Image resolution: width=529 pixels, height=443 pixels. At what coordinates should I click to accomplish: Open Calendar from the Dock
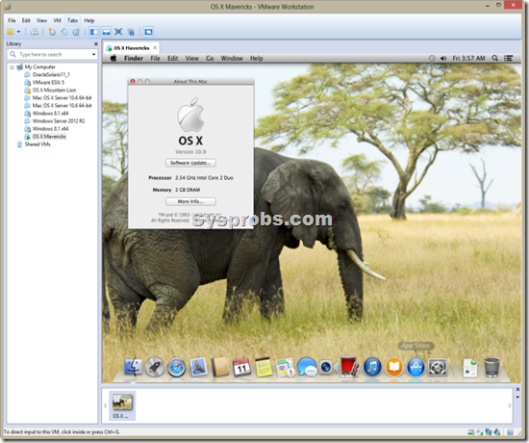(241, 367)
